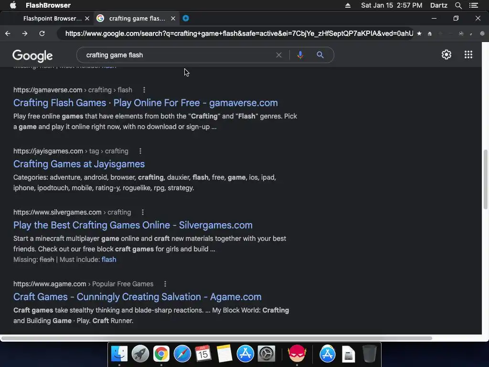Open Spotlight search in the menu bar
489x367 pixels.
pos(458,5)
